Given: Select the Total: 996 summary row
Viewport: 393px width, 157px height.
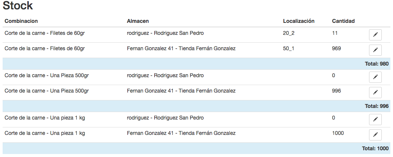Looking at the screenshot, I should 377,106.
